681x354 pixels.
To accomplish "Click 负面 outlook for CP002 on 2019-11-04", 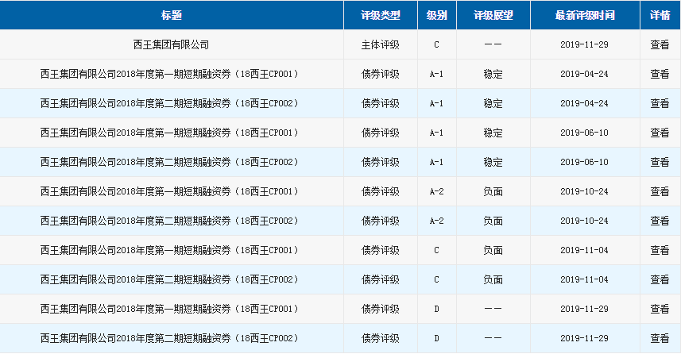I will click(493, 279).
